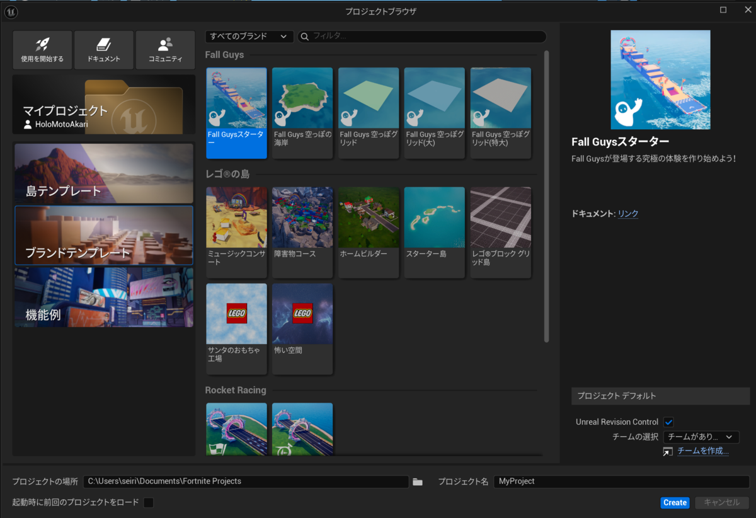The width and height of the screenshot is (756, 518).
Task: Select the first Rocket Racing track template
Action: point(237,429)
